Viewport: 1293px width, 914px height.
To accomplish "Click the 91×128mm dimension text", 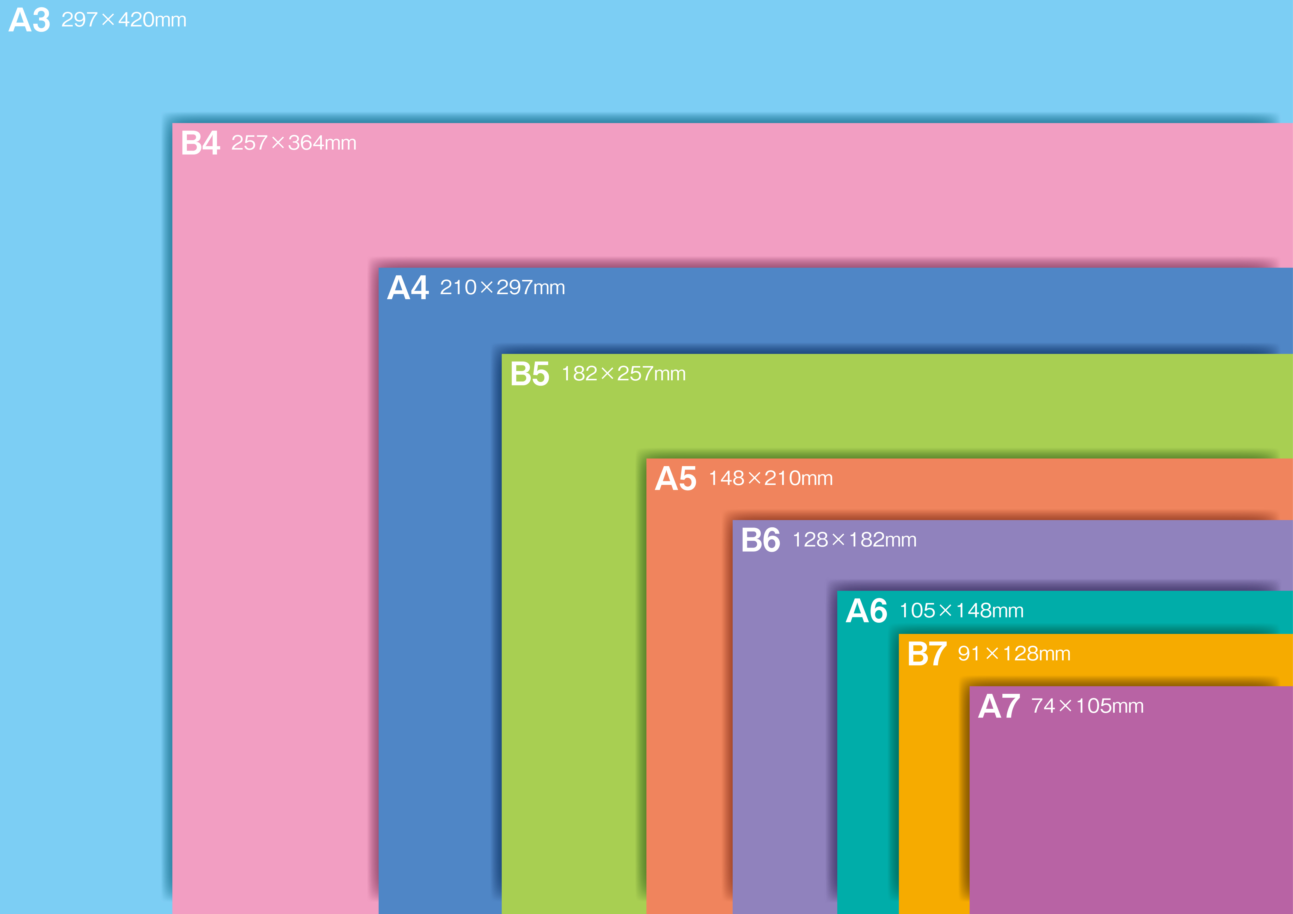I will tap(1014, 654).
